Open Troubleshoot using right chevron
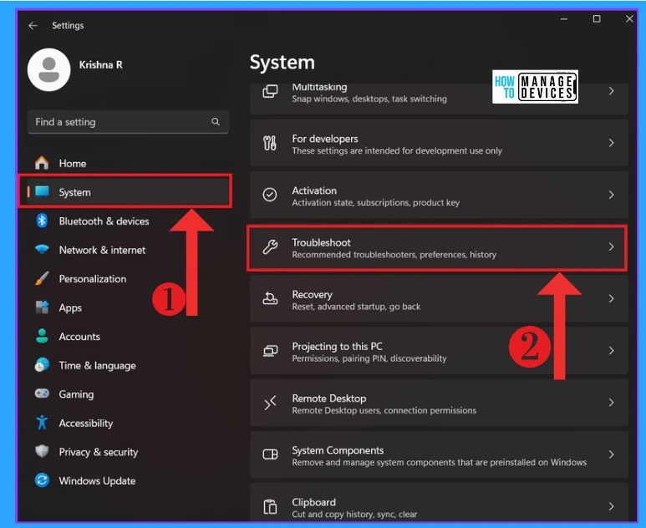Screen dimensions: 646x528 click(x=612, y=246)
